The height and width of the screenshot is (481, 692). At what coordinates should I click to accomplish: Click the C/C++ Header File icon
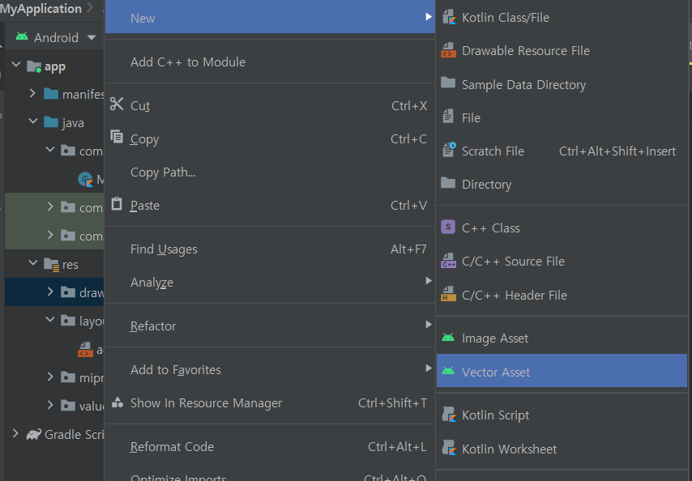pos(448,296)
